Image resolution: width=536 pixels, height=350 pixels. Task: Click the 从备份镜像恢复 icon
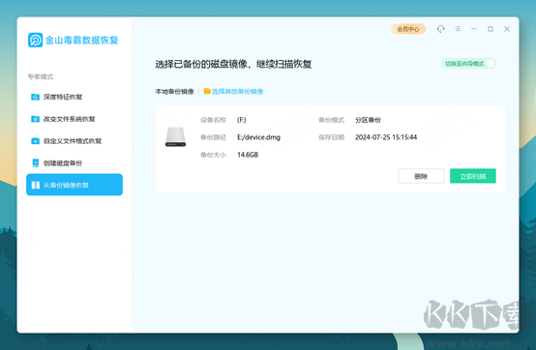(36, 185)
